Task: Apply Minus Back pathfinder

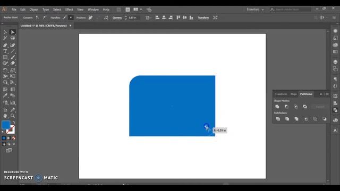Action: point(325,119)
